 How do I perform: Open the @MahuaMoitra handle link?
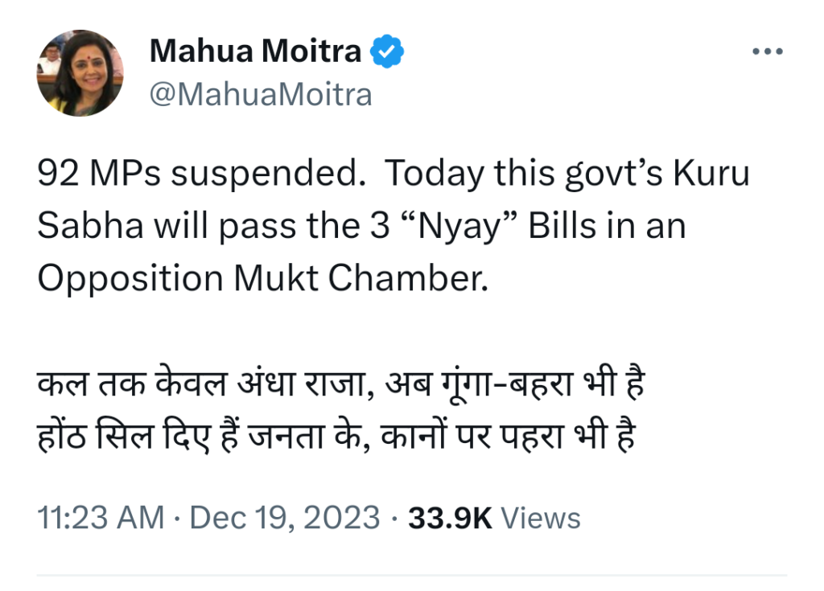(261, 95)
